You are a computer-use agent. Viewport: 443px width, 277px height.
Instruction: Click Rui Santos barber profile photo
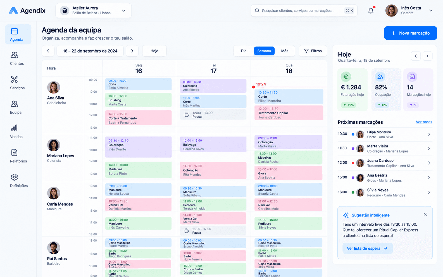click(54, 248)
